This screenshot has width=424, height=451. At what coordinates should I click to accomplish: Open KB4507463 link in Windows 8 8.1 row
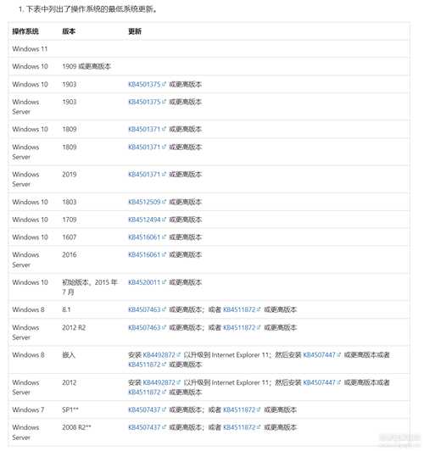[147, 309]
